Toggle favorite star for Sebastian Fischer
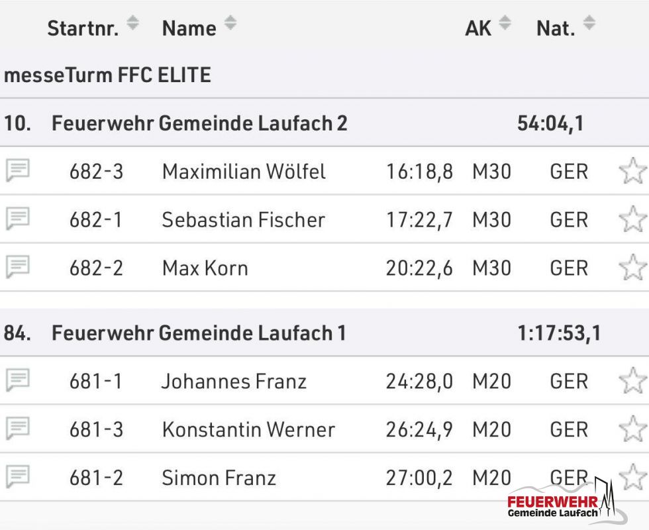 point(632,219)
